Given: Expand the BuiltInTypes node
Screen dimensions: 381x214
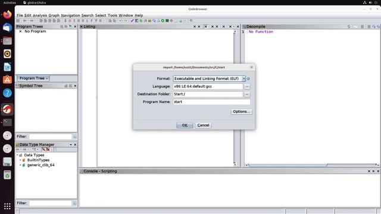Looking at the screenshot, I should coord(20,160).
